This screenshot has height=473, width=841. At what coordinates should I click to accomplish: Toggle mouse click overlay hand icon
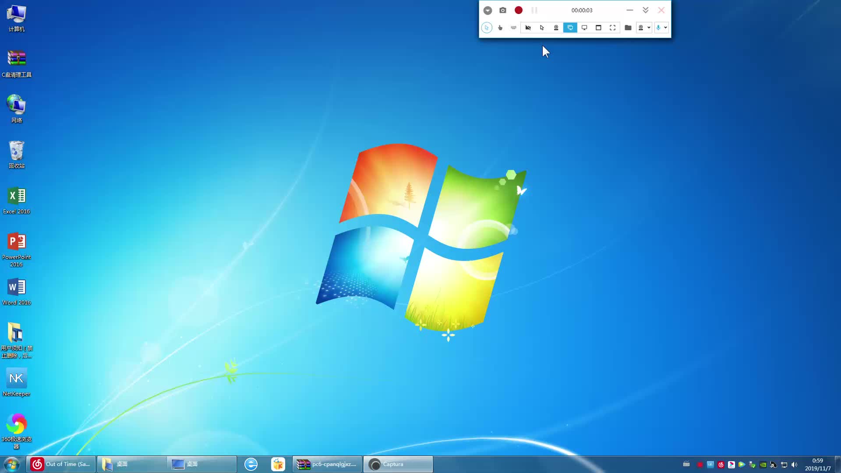coord(500,28)
